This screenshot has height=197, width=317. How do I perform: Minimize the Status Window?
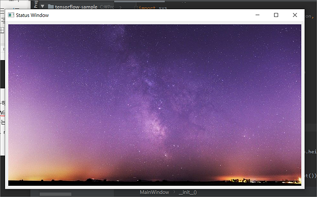coord(257,15)
